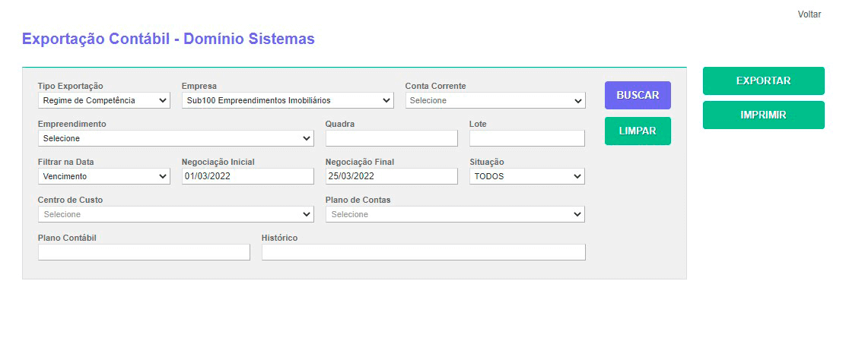Expand the Empresa dropdown

coord(288,100)
